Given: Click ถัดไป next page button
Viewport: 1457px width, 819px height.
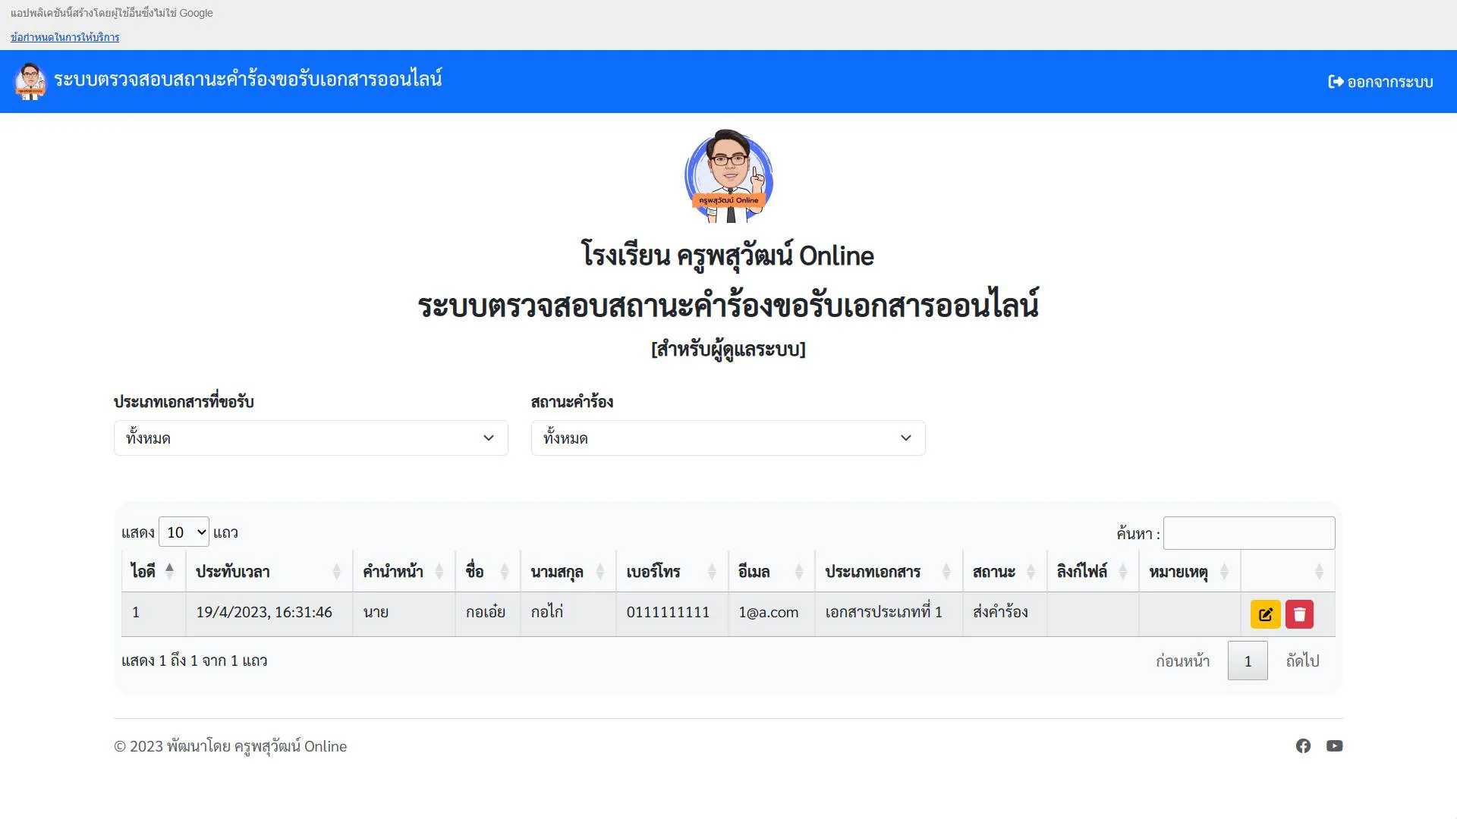Looking at the screenshot, I should (x=1302, y=661).
